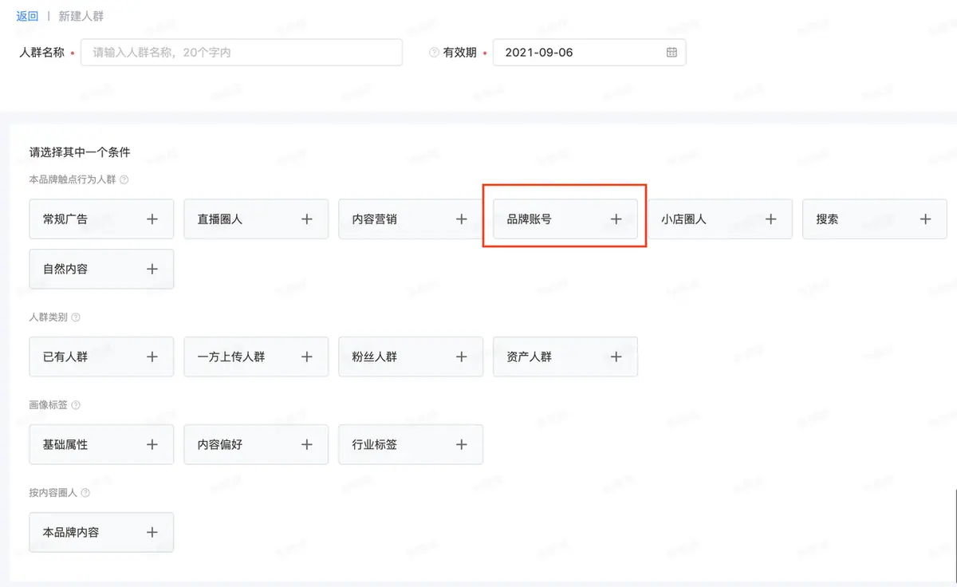This screenshot has width=957, height=587.
Task: Focus the 人群名称 input field
Action: tap(242, 53)
